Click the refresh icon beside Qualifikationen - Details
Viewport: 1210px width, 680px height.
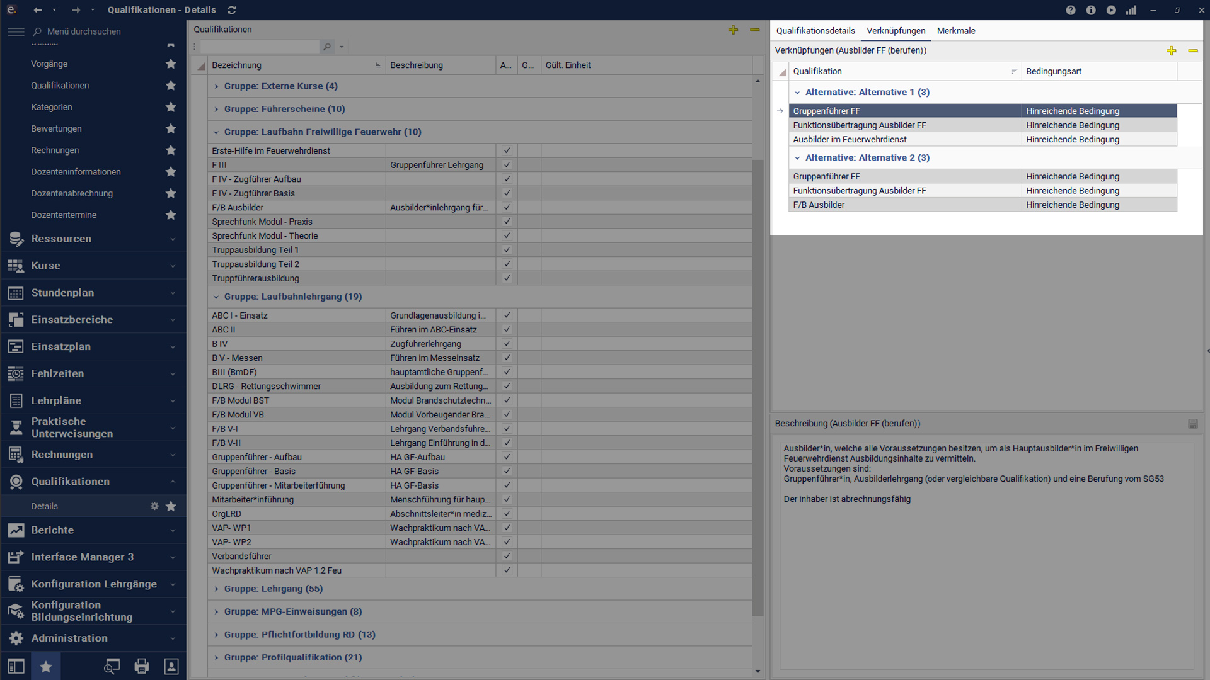(x=232, y=10)
